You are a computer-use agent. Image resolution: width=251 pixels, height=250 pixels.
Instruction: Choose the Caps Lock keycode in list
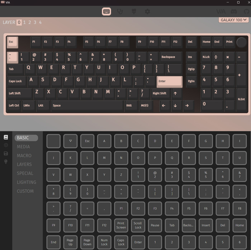pyautogui.click(x=121, y=242)
